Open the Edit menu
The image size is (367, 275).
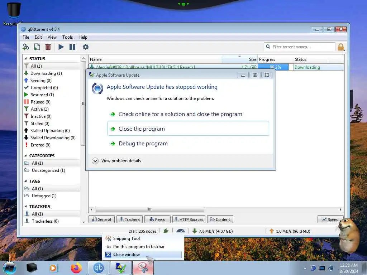coord(38,37)
